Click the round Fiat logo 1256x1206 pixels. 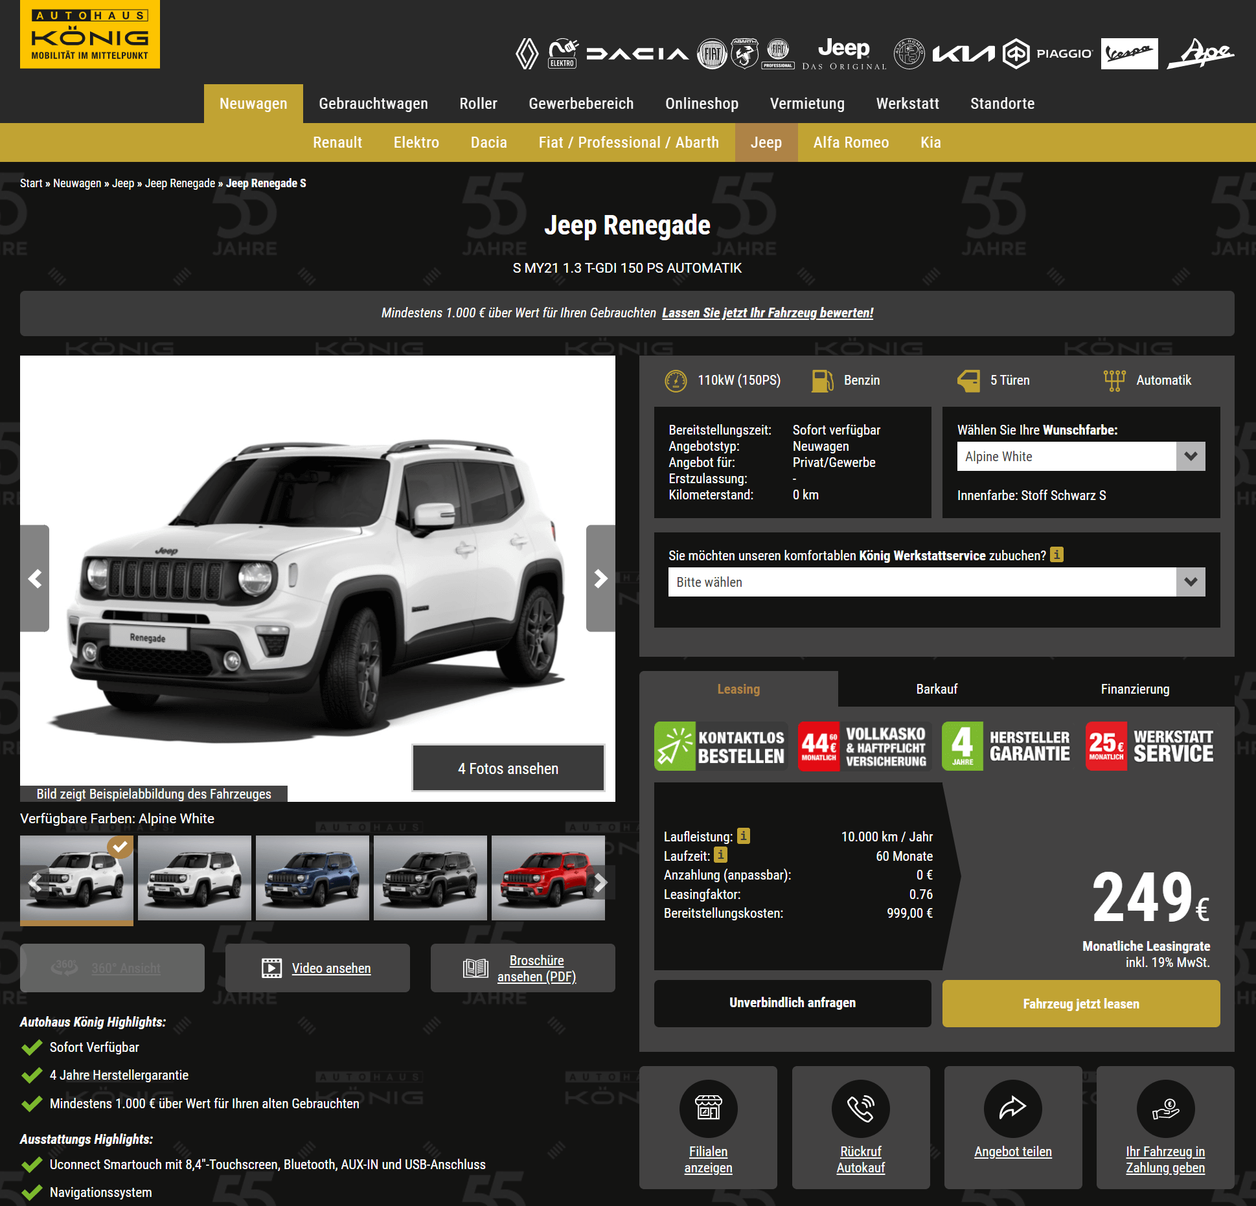pos(712,54)
